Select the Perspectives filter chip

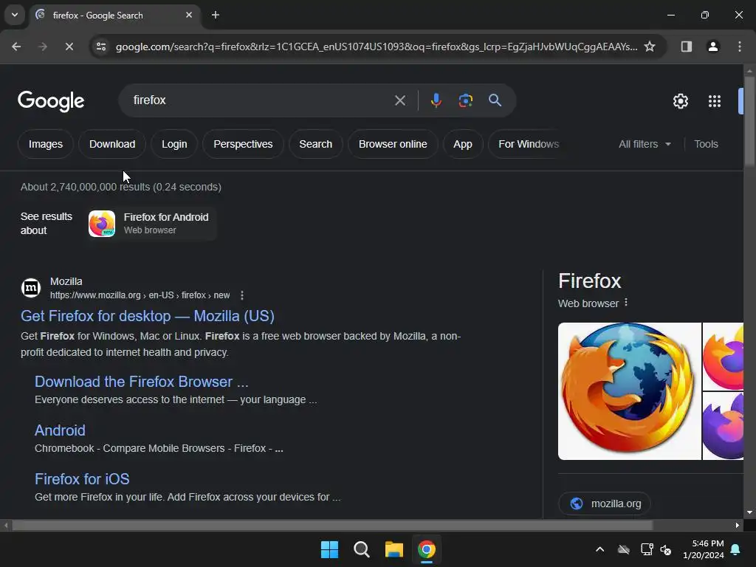coord(243,144)
